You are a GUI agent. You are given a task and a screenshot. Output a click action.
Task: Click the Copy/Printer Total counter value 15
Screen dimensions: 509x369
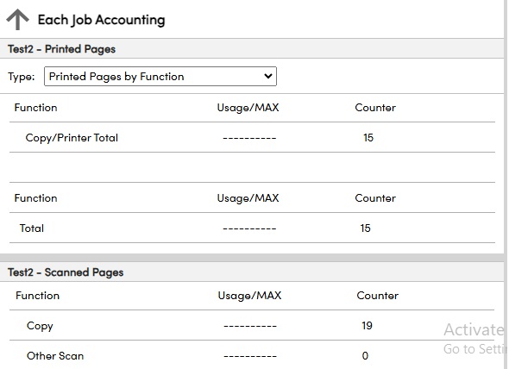[368, 138]
